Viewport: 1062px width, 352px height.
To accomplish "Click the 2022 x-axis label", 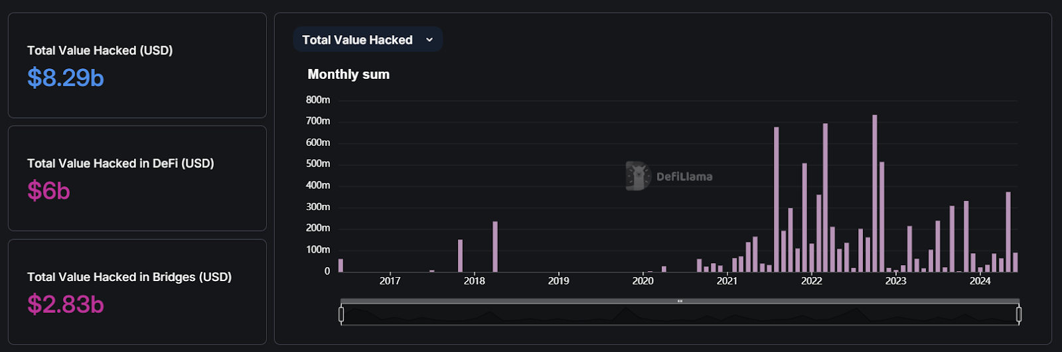I will (811, 281).
